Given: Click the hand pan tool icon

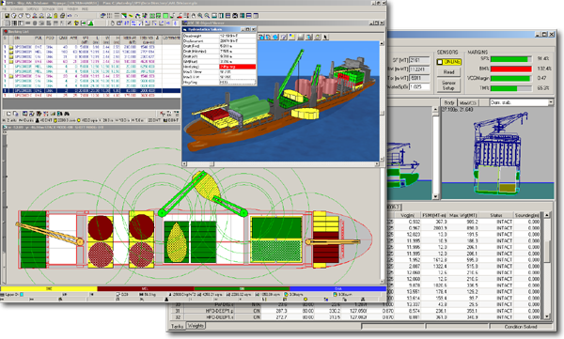Looking at the screenshot, I should pos(194,15).
